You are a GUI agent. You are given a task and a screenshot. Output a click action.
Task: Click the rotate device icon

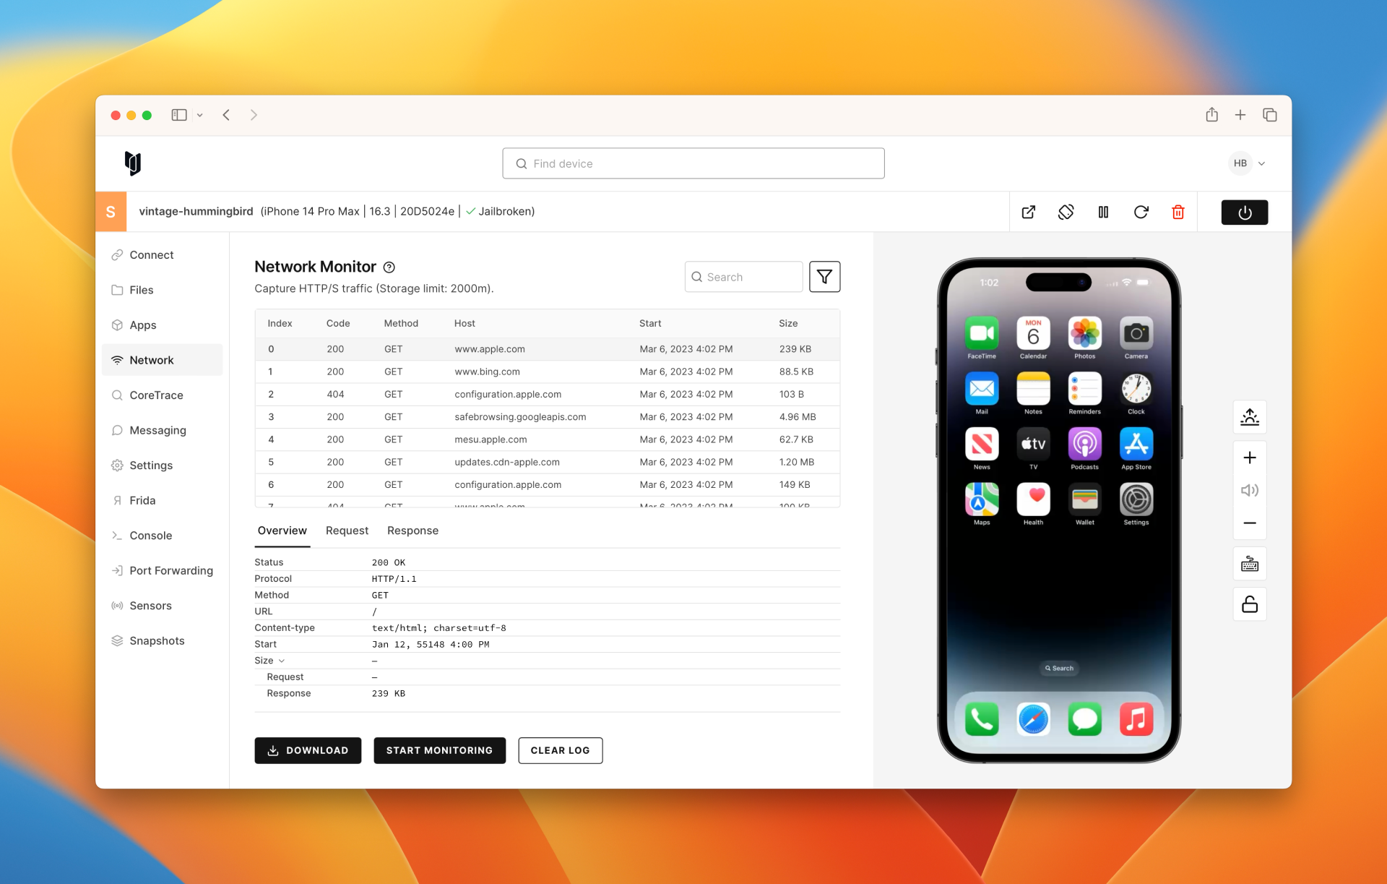[x=1066, y=212]
